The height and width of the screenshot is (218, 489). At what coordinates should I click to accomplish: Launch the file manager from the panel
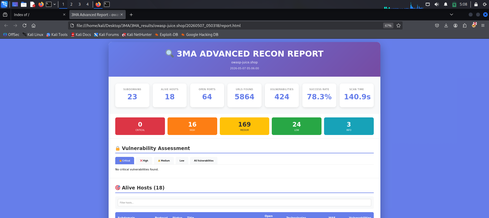click(24, 4)
